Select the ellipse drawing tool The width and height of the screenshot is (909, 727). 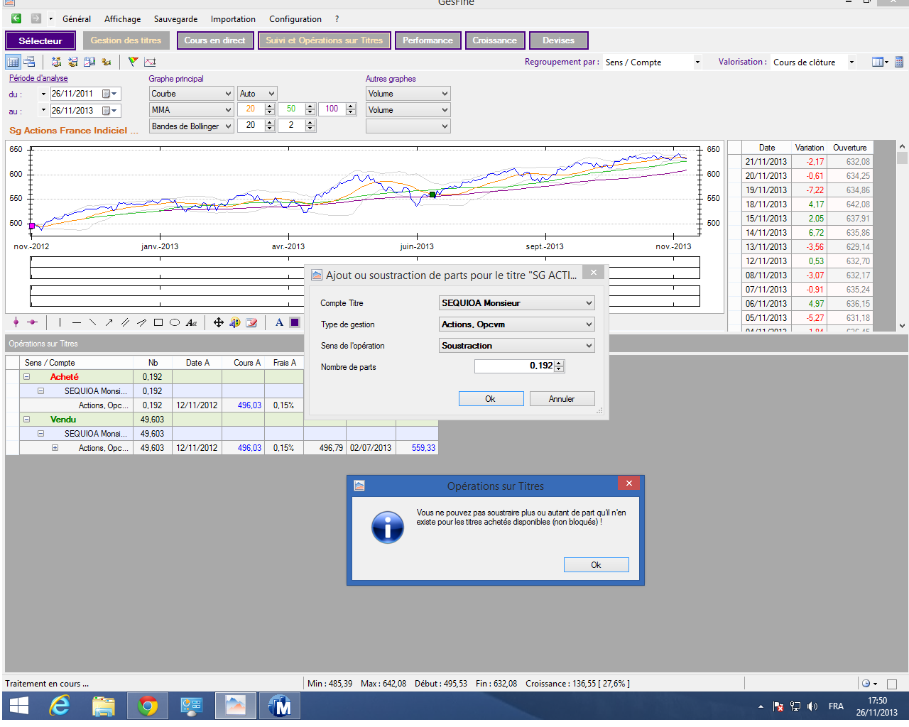click(175, 322)
